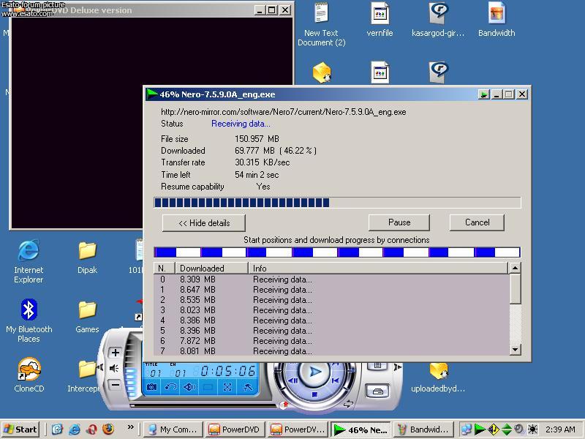Open CloneCD desktop icon
The width and height of the screenshot is (585, 439).
click(29, 375)
